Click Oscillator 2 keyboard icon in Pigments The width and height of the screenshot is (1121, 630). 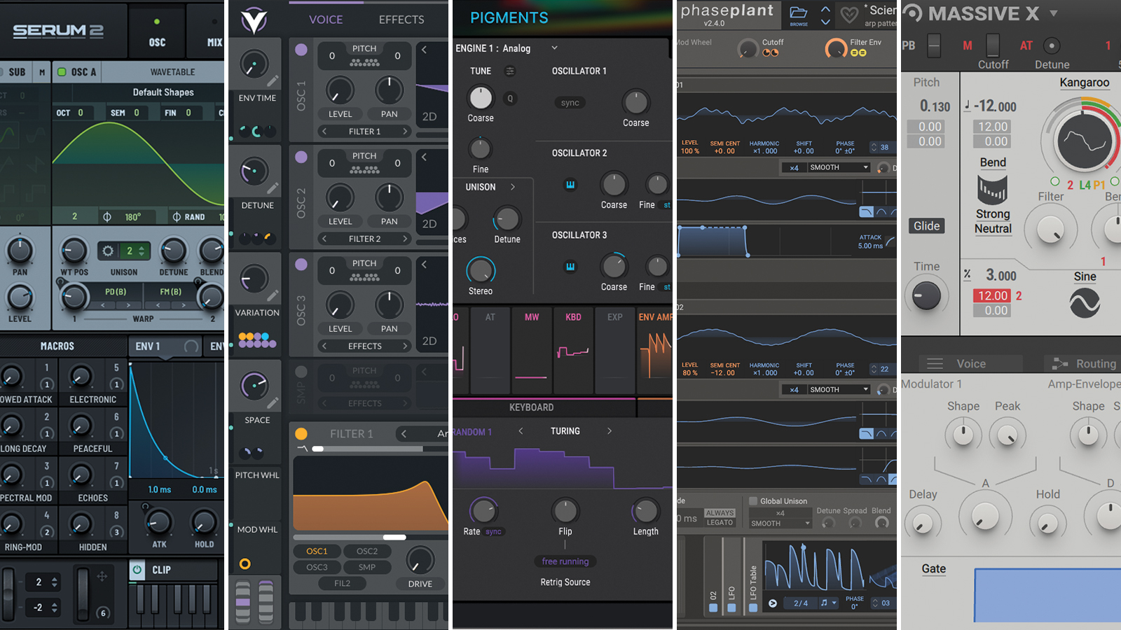point(570,185)
